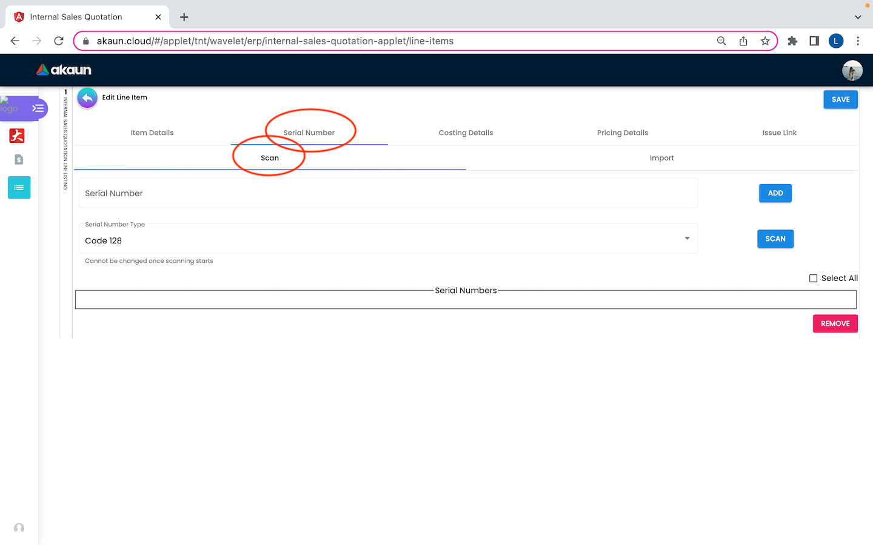Open the browser extensions puzzle icon

(x=792, y=41)
